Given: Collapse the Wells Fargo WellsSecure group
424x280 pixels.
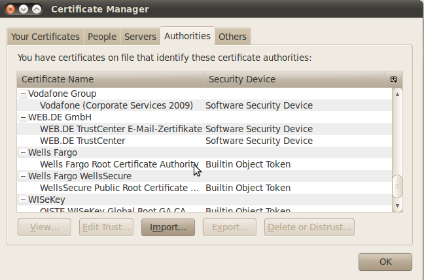Looking at the screenshot, I should 23,176.
